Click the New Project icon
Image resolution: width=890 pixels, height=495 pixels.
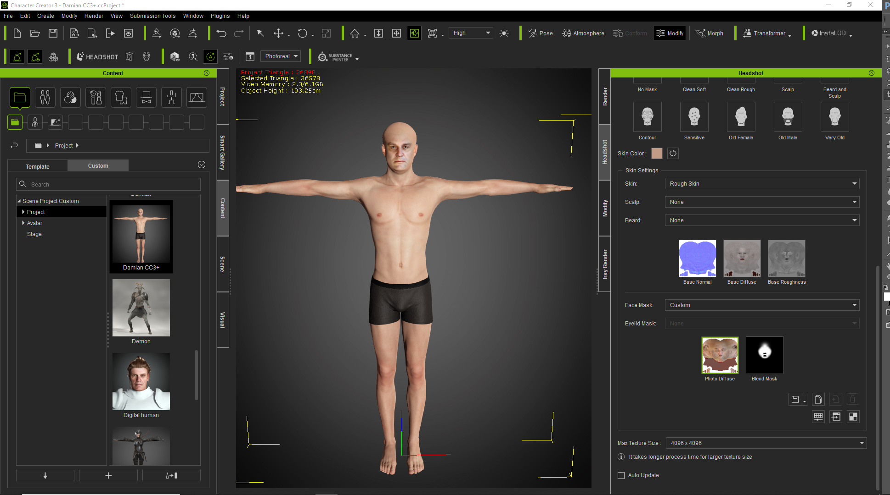click(x=17, y=33)
